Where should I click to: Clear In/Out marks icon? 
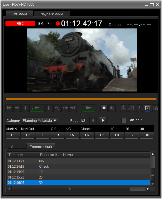(x=57, y=108)
